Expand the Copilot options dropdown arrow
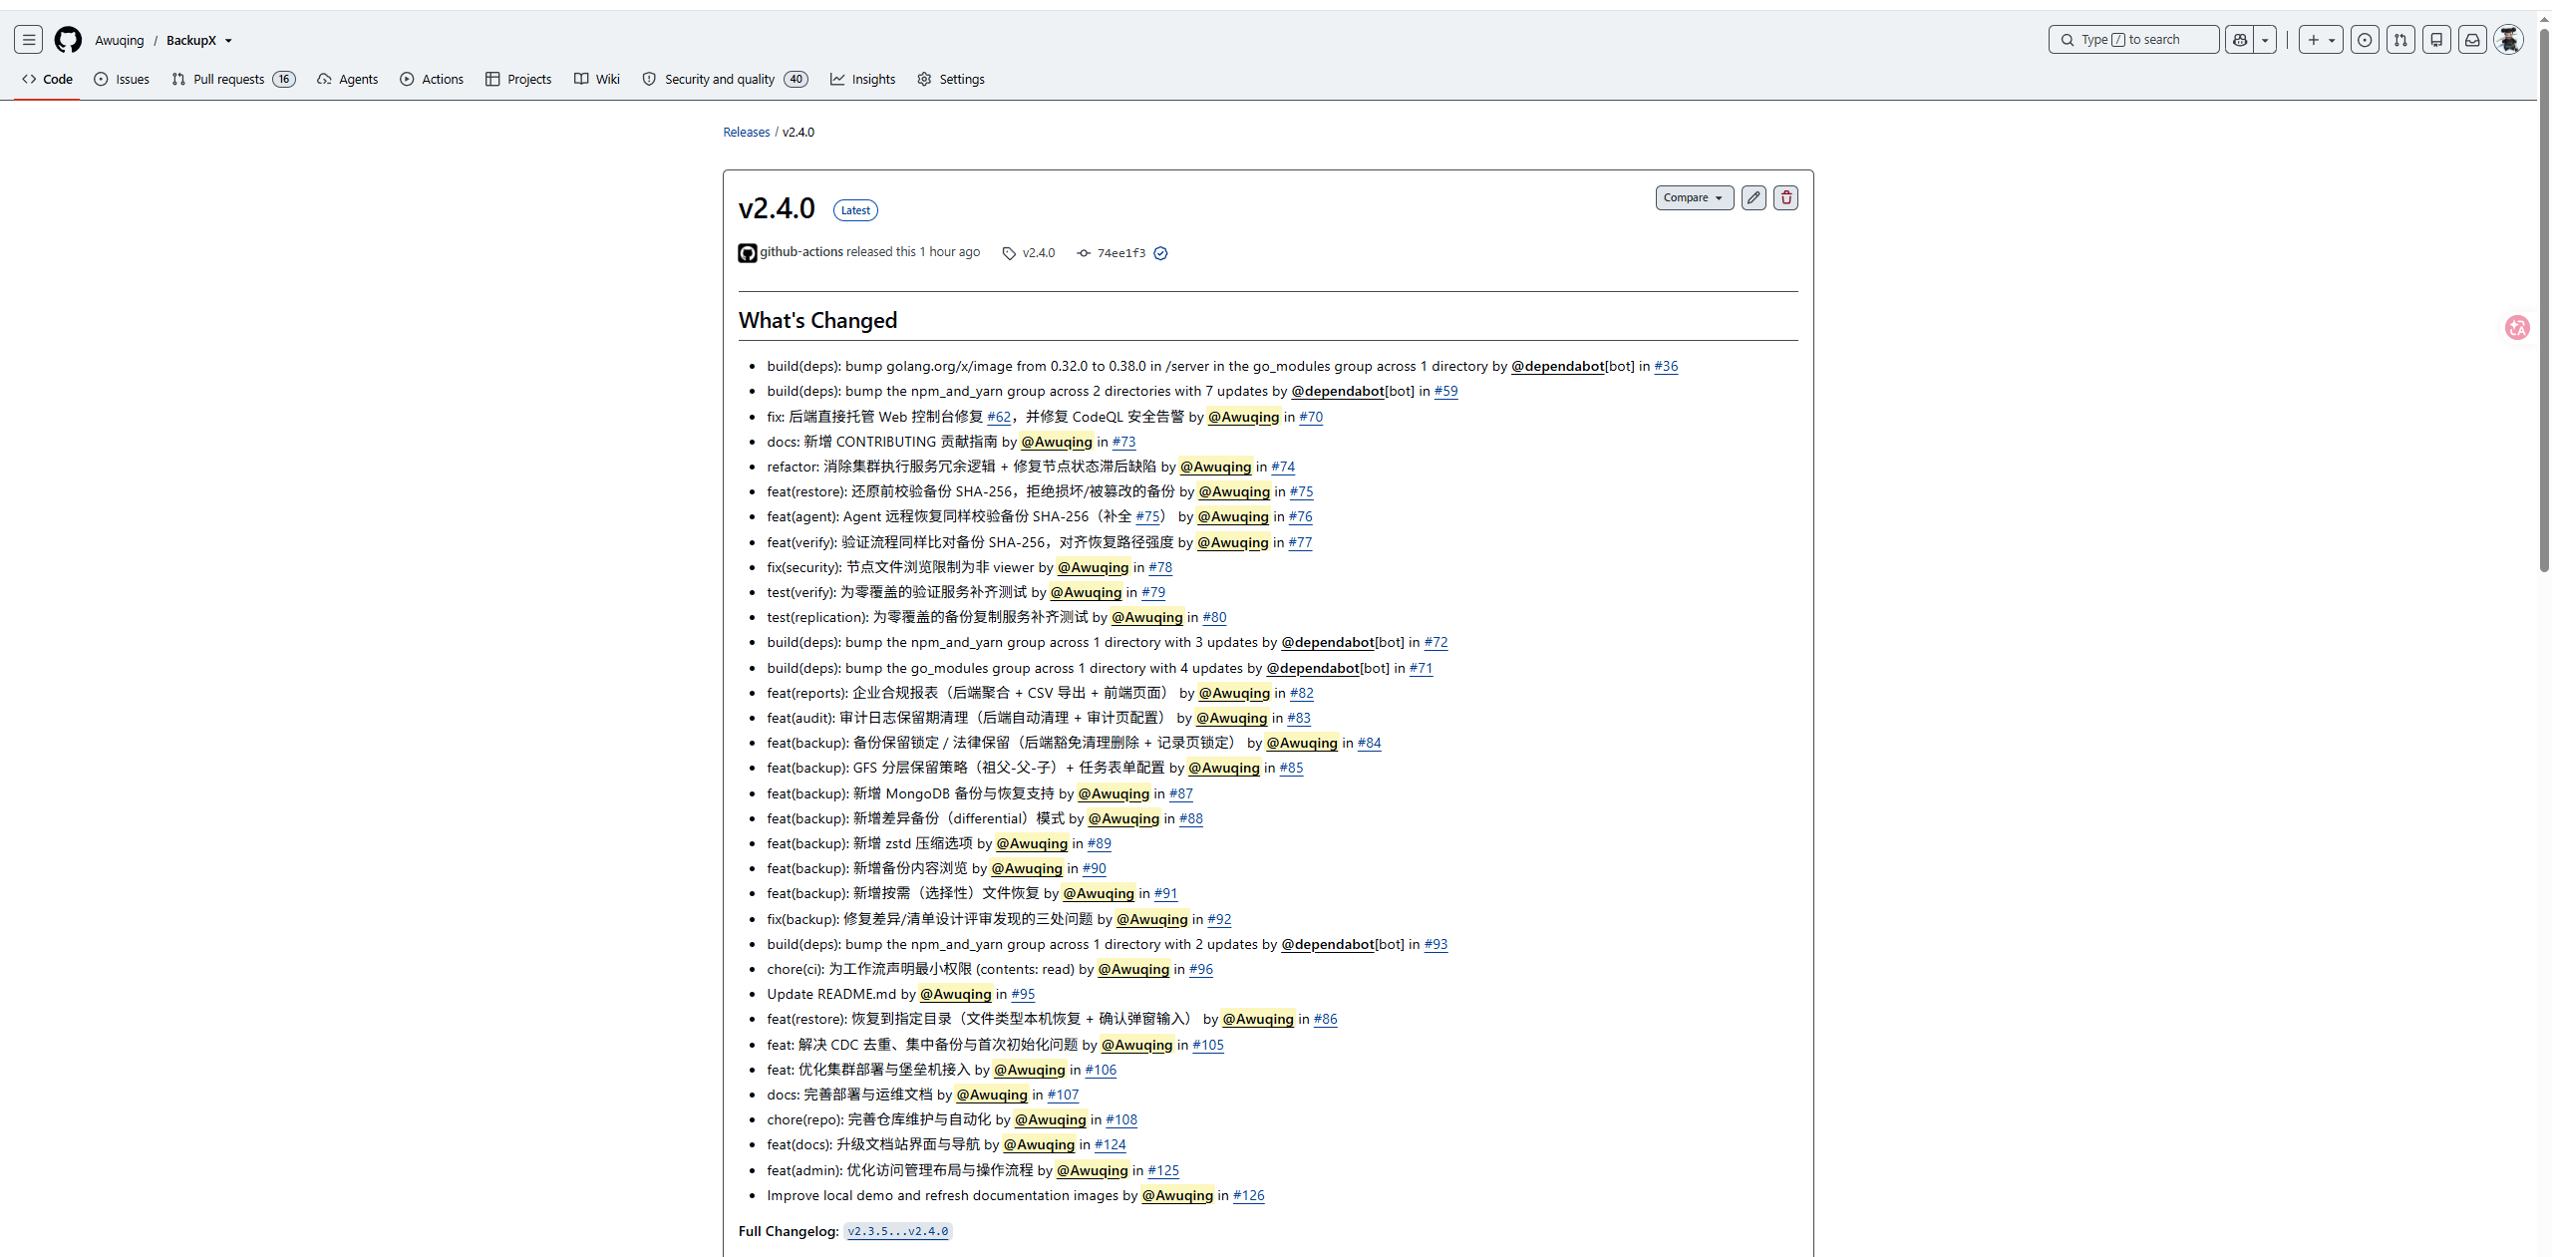This screenshot has height=1257, width=2552. (x=2266, y=40)
